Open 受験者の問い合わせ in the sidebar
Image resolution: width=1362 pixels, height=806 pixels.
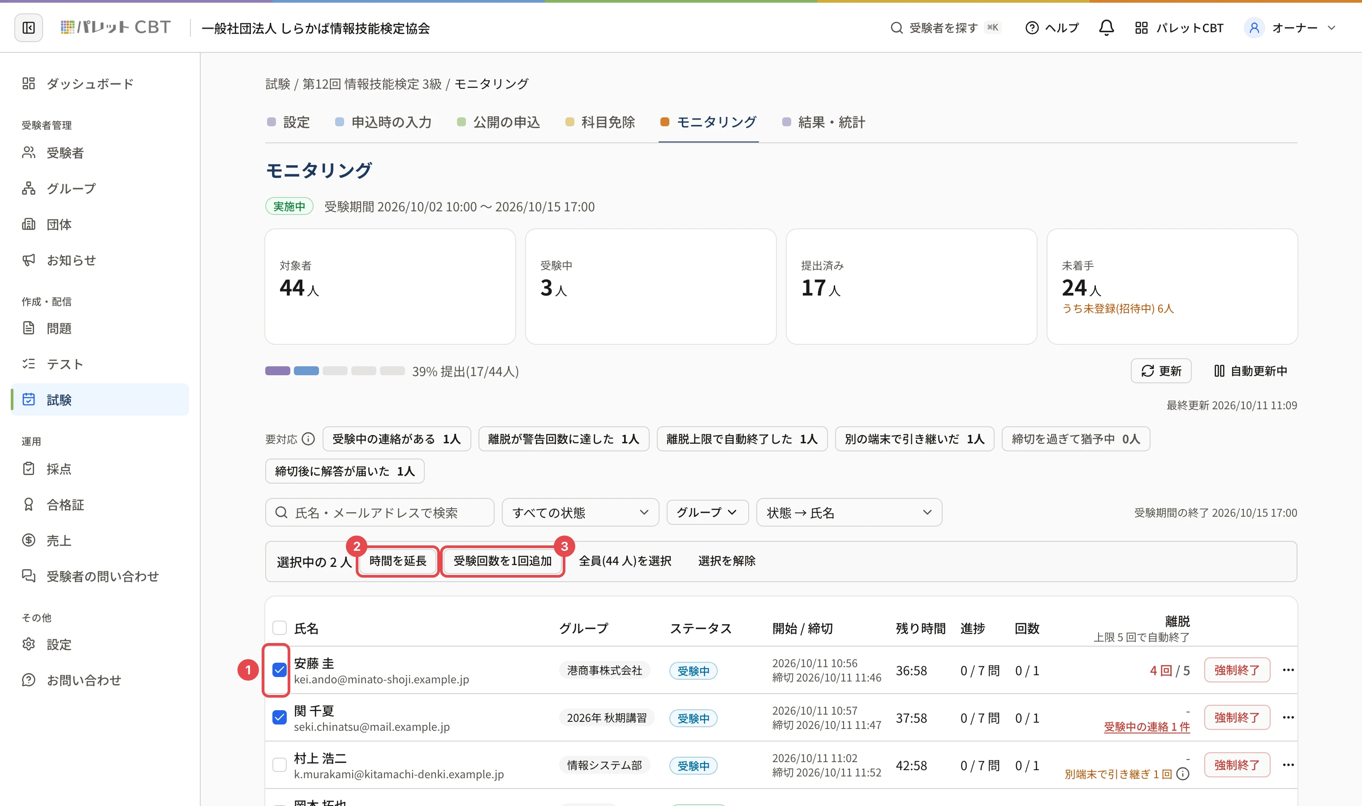point(100,576)
